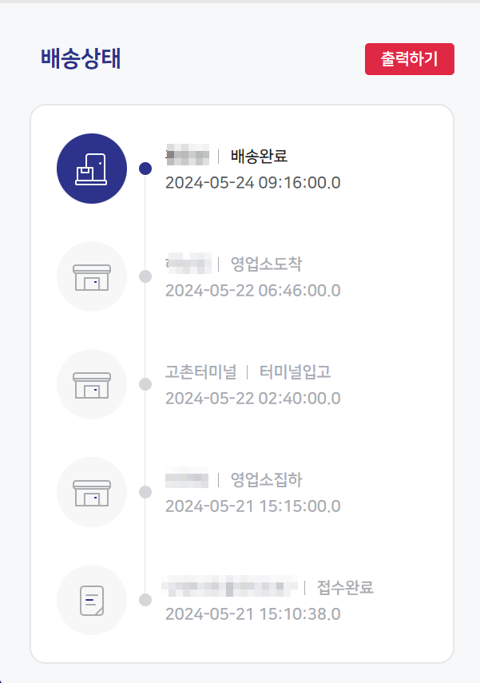Click the timeline dot beside 터미널입고
Screen dimensions: 480x683
145,384
